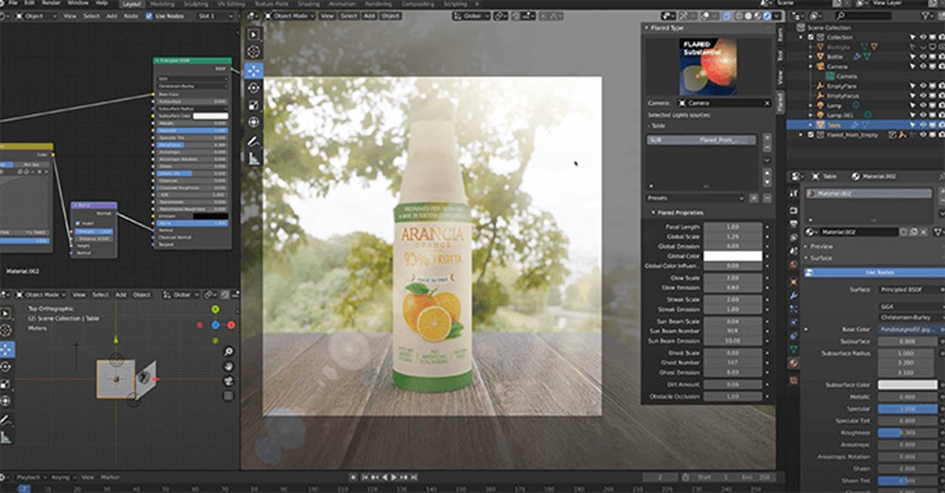Switch to rendered viewport shading
Viewport: 945px width, 493px height.
pos(767,16)
